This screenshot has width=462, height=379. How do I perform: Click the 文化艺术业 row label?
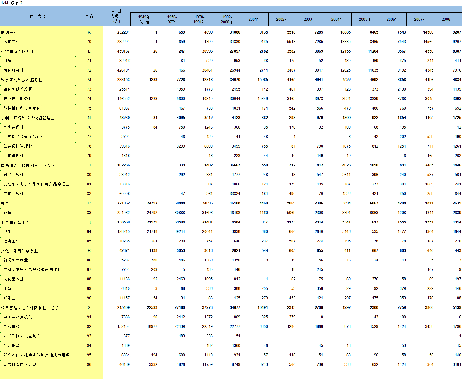(14, 279)
